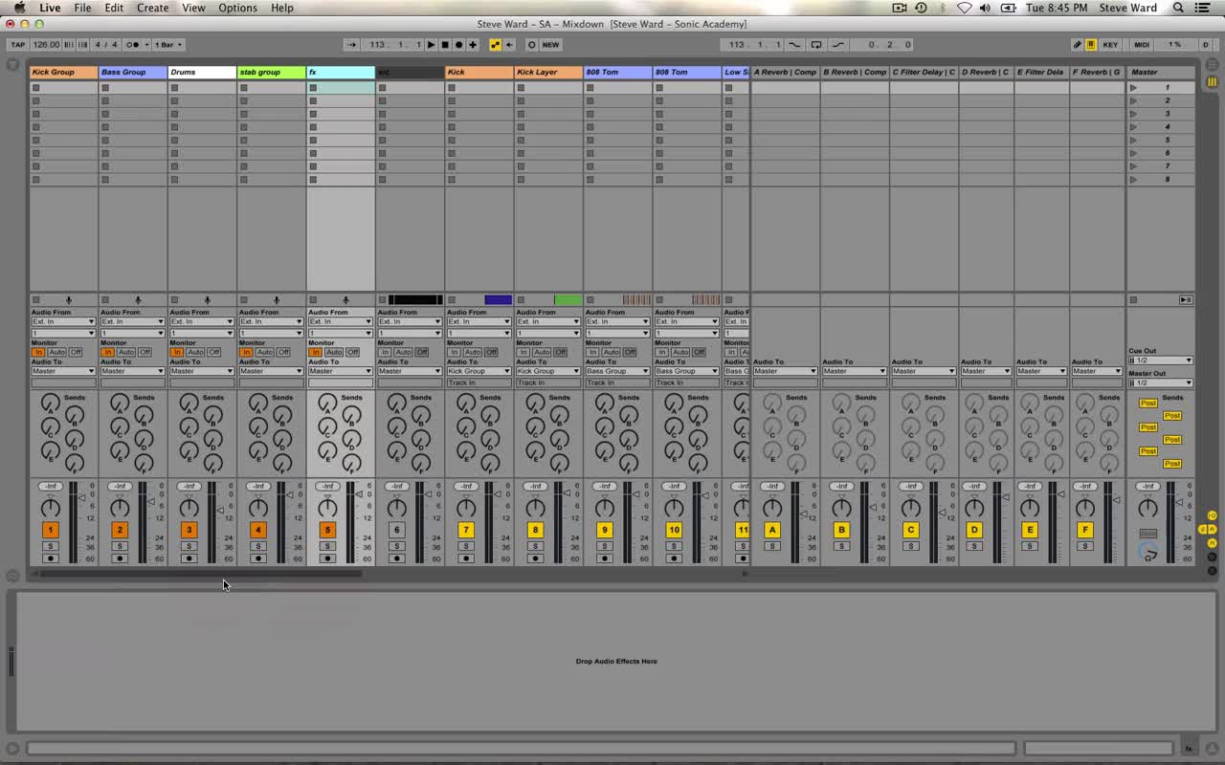
Task: Click the TAP tempo button
Action: [17, 45]
